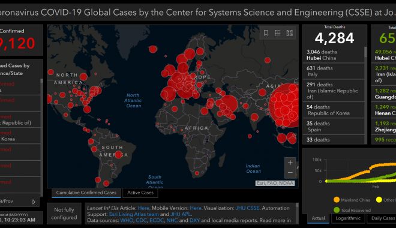This screenshot has height=228, width=396.
Task: Zoom in with the map plus button
Action: point(290,163)
